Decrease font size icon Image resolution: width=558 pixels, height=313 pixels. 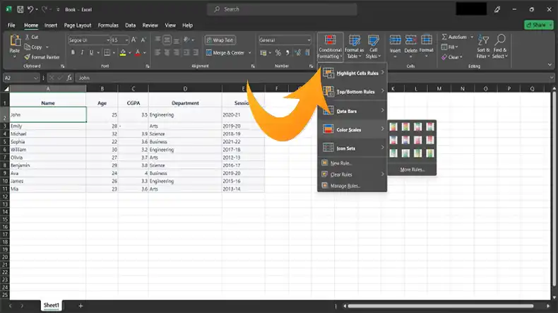[143, 40]
